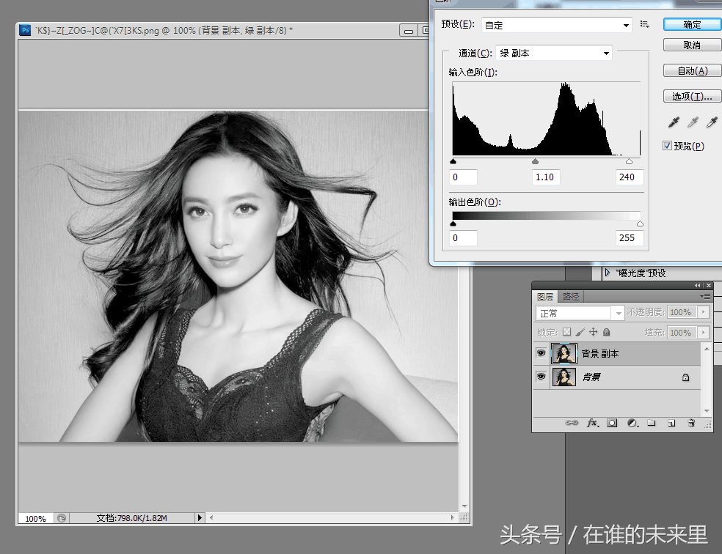
Task: Select the black point eyedropper in Levels
Action: [674, 122]
